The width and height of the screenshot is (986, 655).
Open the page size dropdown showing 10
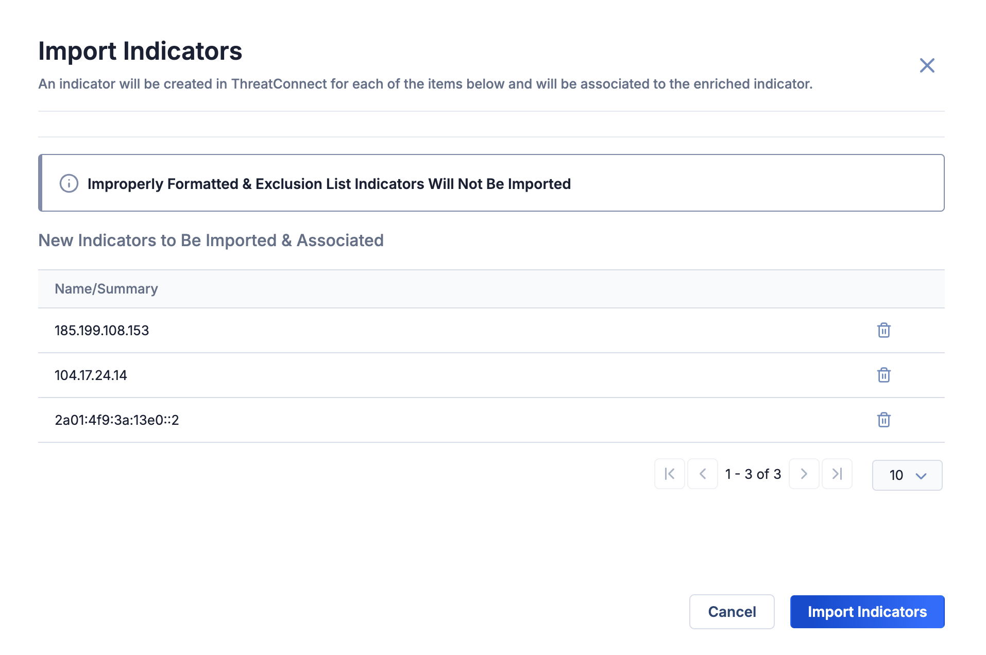pos(907,475)
